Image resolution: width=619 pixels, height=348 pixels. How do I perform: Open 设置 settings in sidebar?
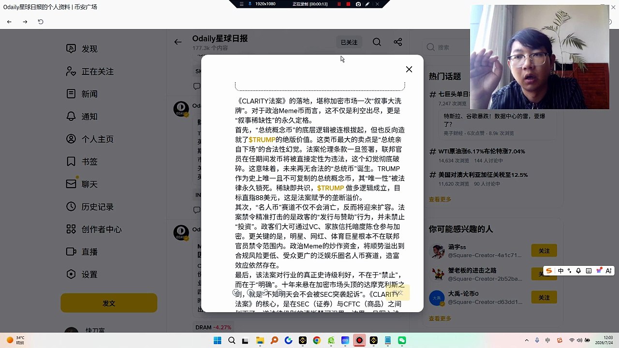[82, 275]
